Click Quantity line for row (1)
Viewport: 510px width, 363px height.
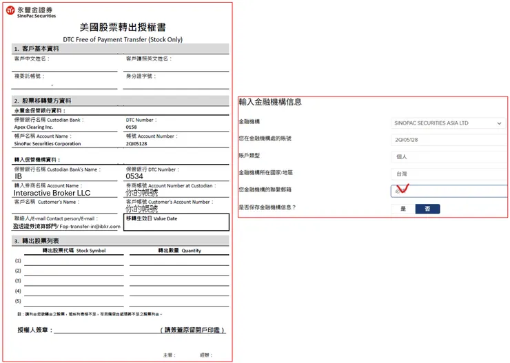tap(179, 261)
